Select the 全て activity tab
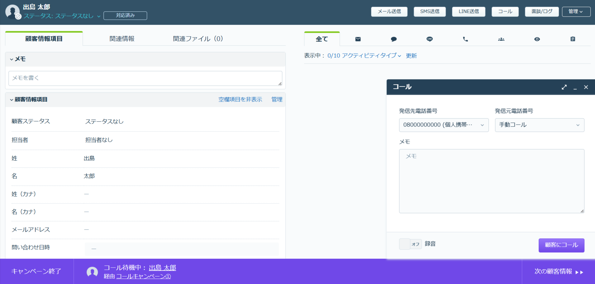The height and width of the screenshot is (284, 595). pyautogui.click(x=322, y=39)
